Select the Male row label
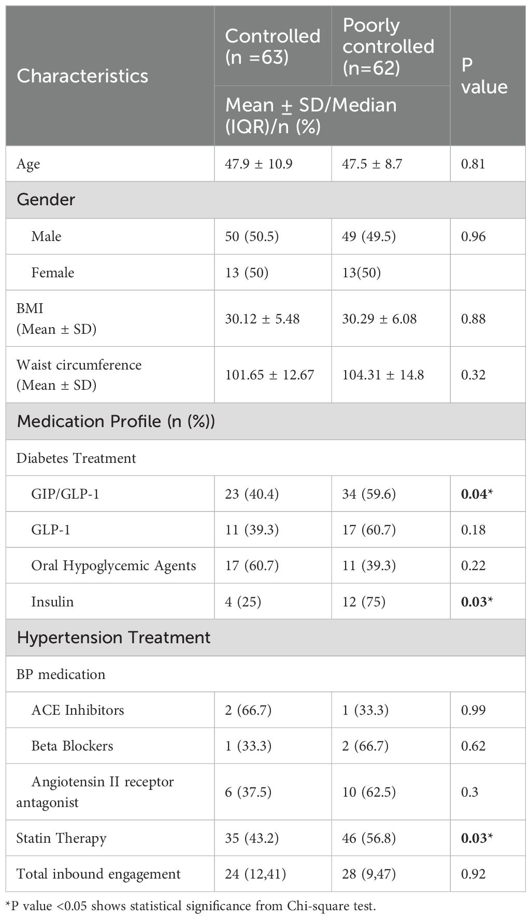This screenshot has height=919, width=531. pyautogui.click(x=46, y=236)
